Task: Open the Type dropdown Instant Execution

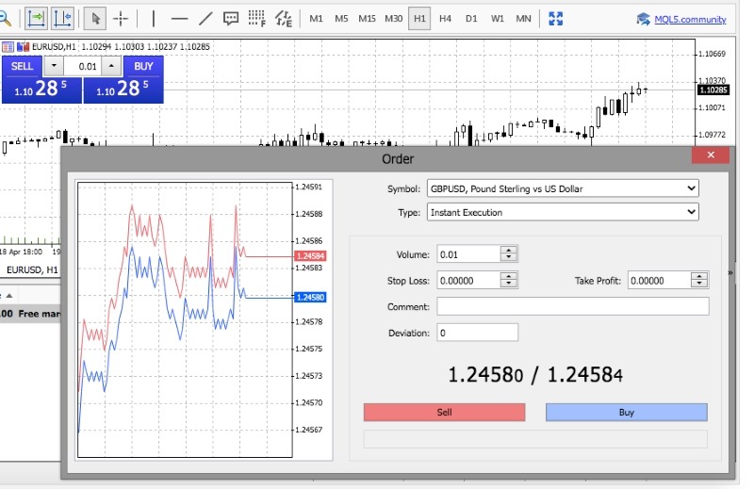Action: 563,212
